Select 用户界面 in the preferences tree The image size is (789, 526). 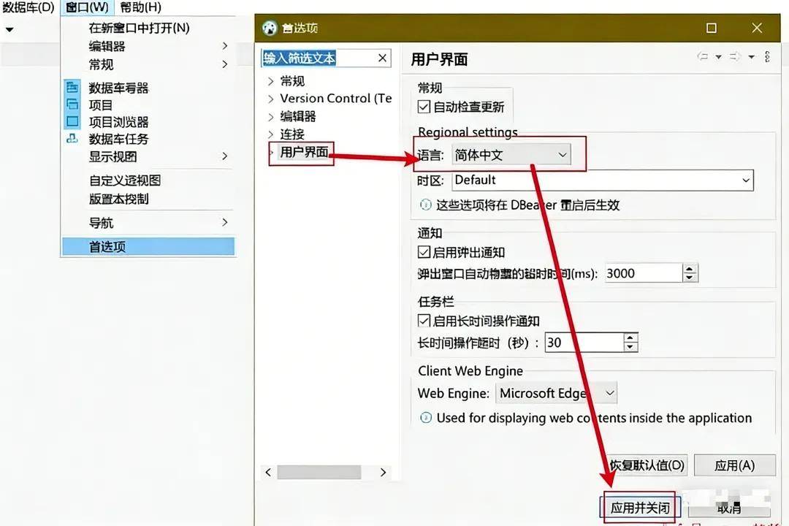pos(304,152)
